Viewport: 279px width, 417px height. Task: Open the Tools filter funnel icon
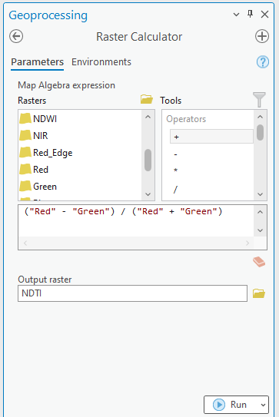click(x=259, y=100)
